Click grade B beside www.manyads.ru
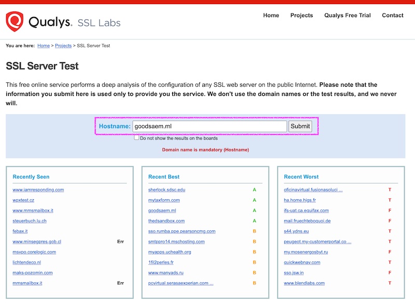Viewport: 415px width, 305px height. [254, 273]
